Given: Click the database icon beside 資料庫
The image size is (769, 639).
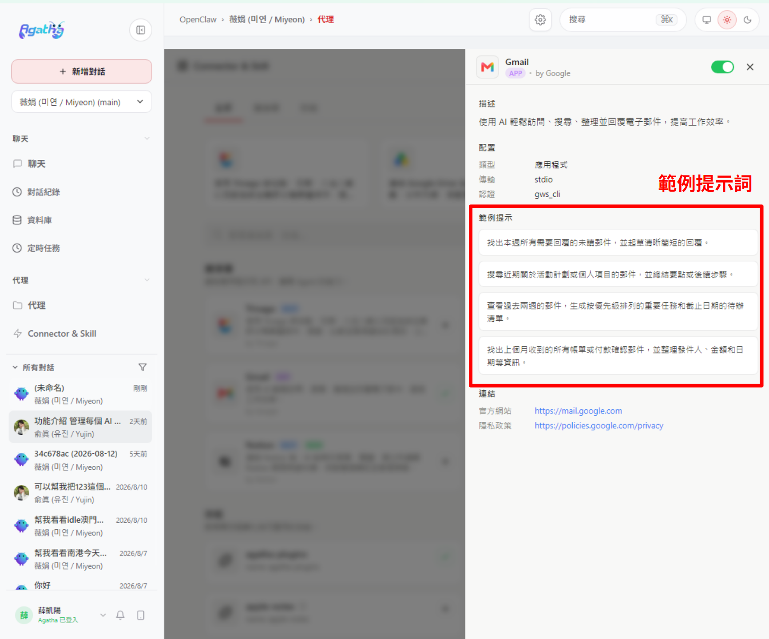Looking at the screenshot, I should point(17,220).
